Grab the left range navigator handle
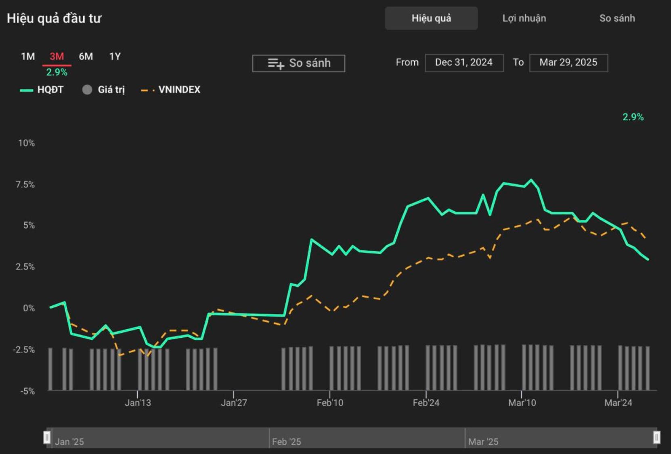This screenshot has width=671, height=454. [47, 437]
